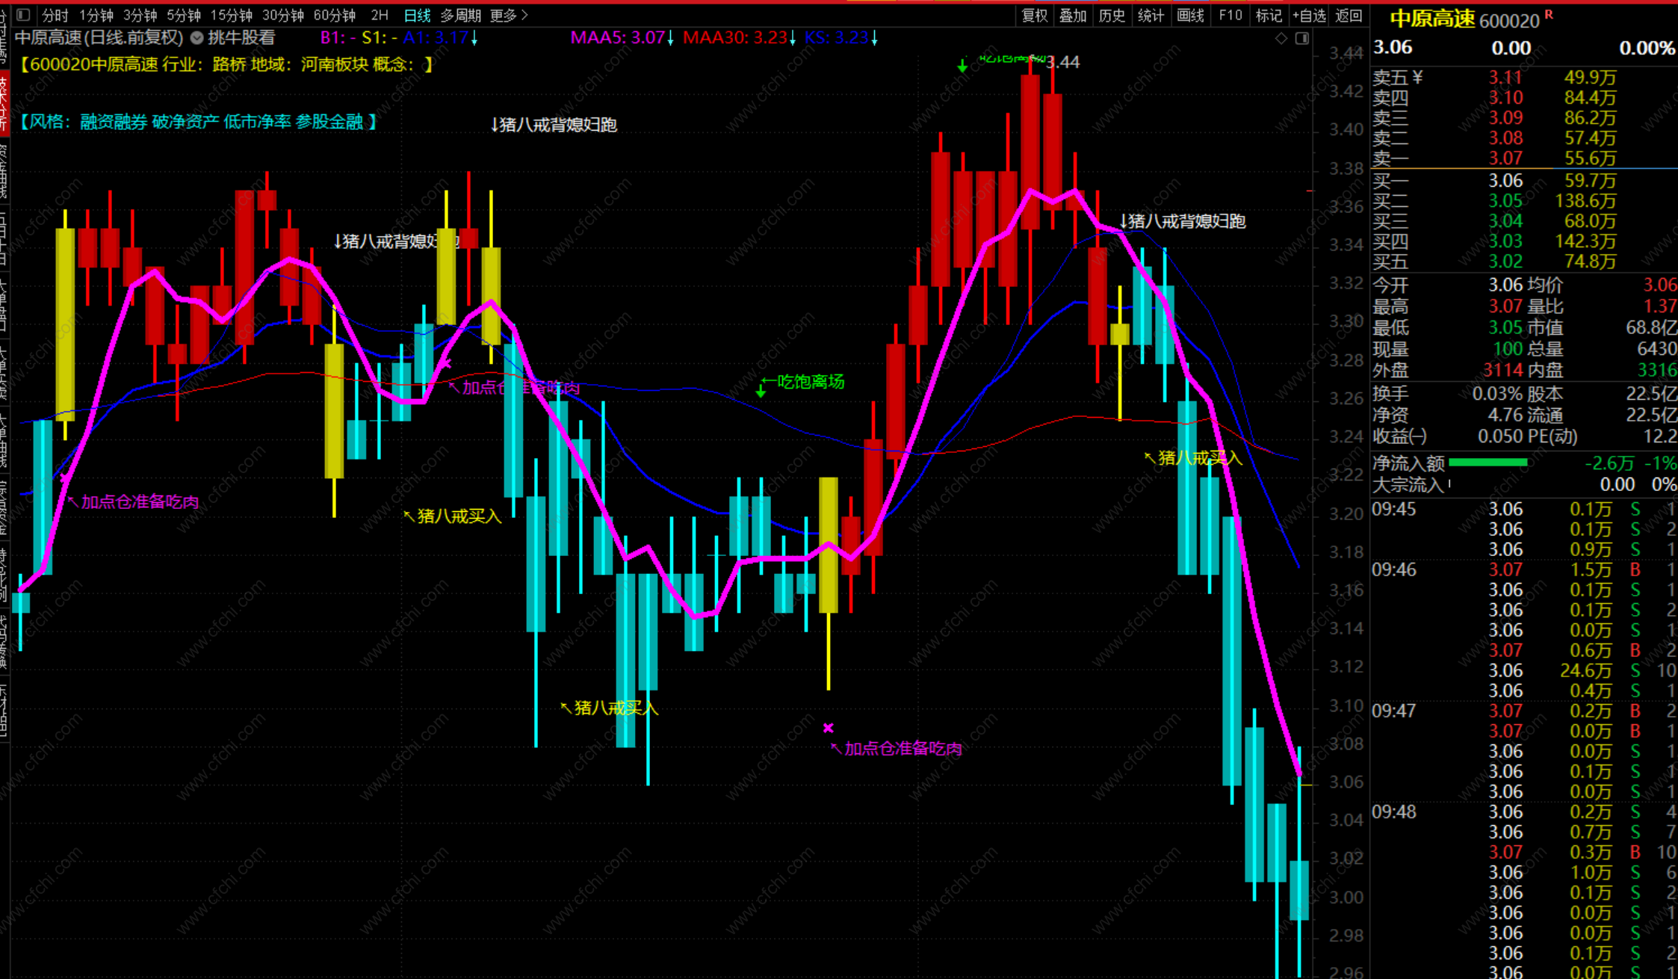1678x979 pixels.
Task: Open the F10 company info
Action: pyautogui.click(x=1230, y=15)
